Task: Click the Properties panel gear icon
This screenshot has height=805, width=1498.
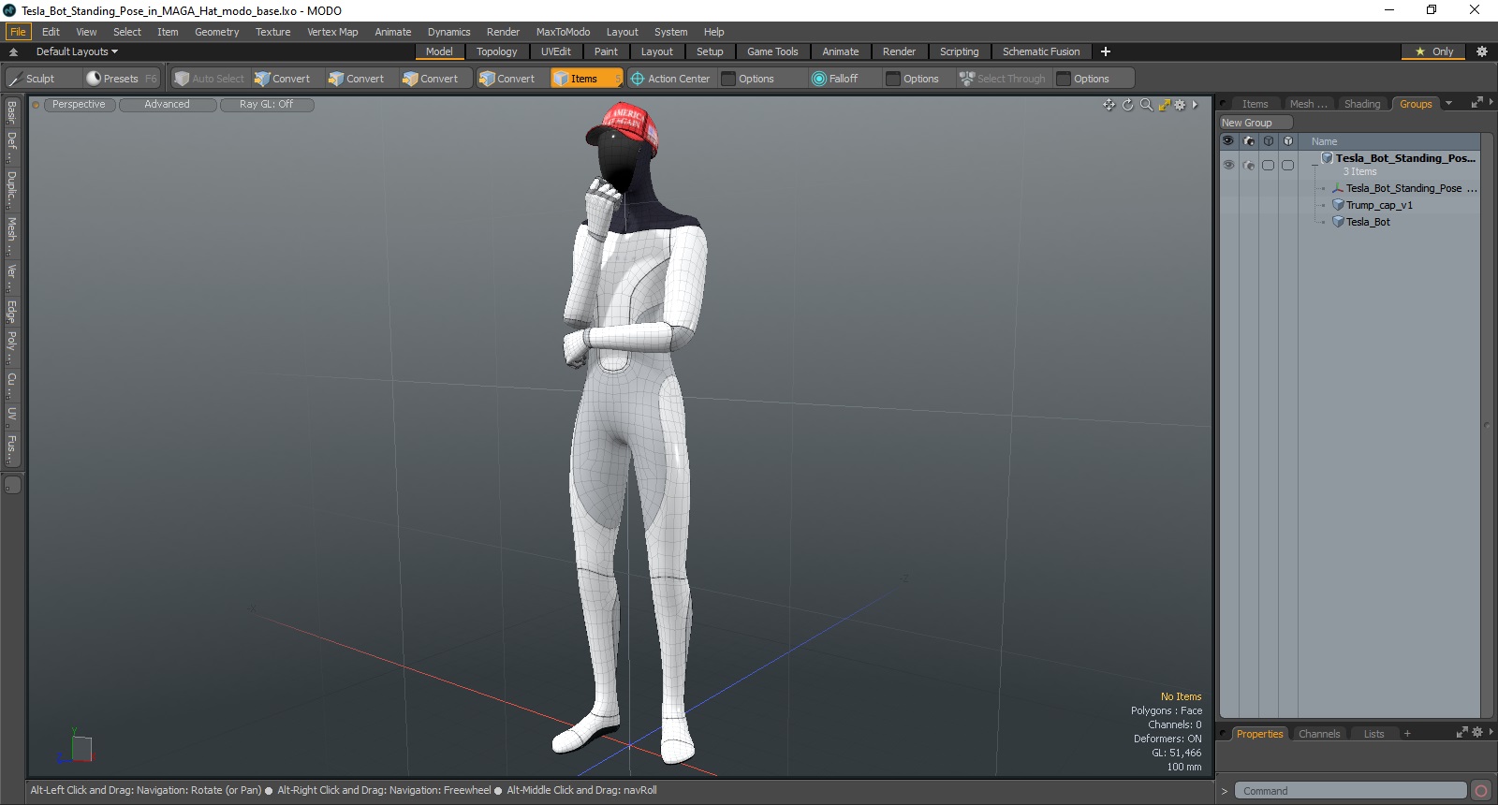Action: pos(1477,733)
